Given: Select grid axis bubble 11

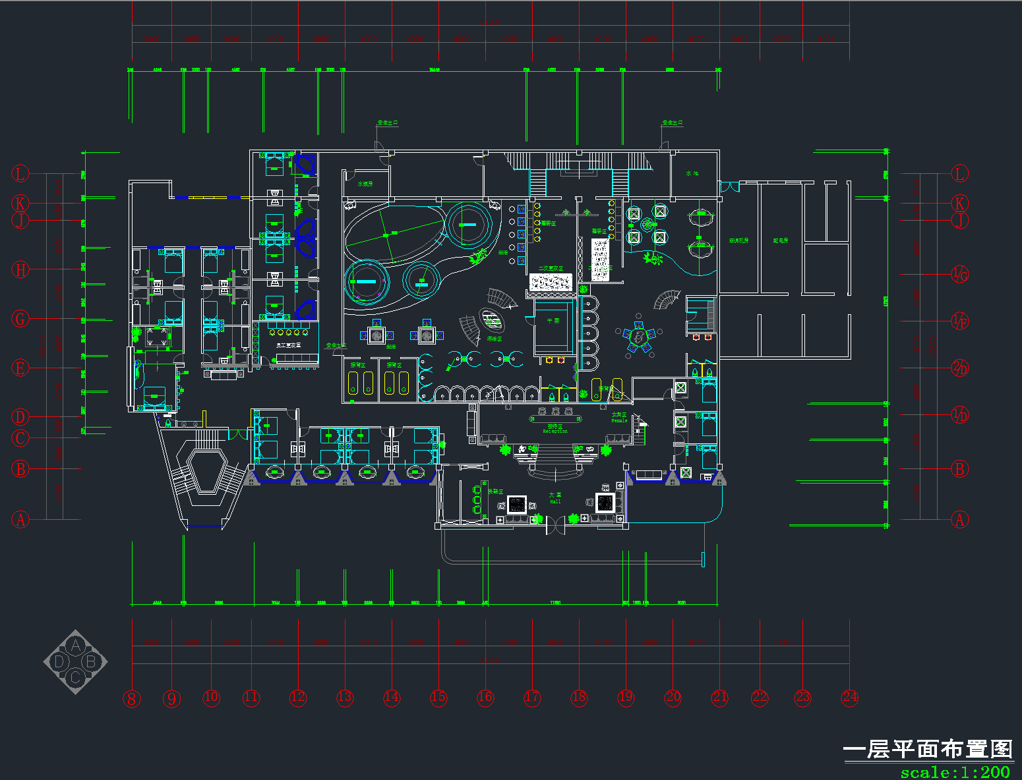Looking at the screenshot, I should [x=251, y=697].
